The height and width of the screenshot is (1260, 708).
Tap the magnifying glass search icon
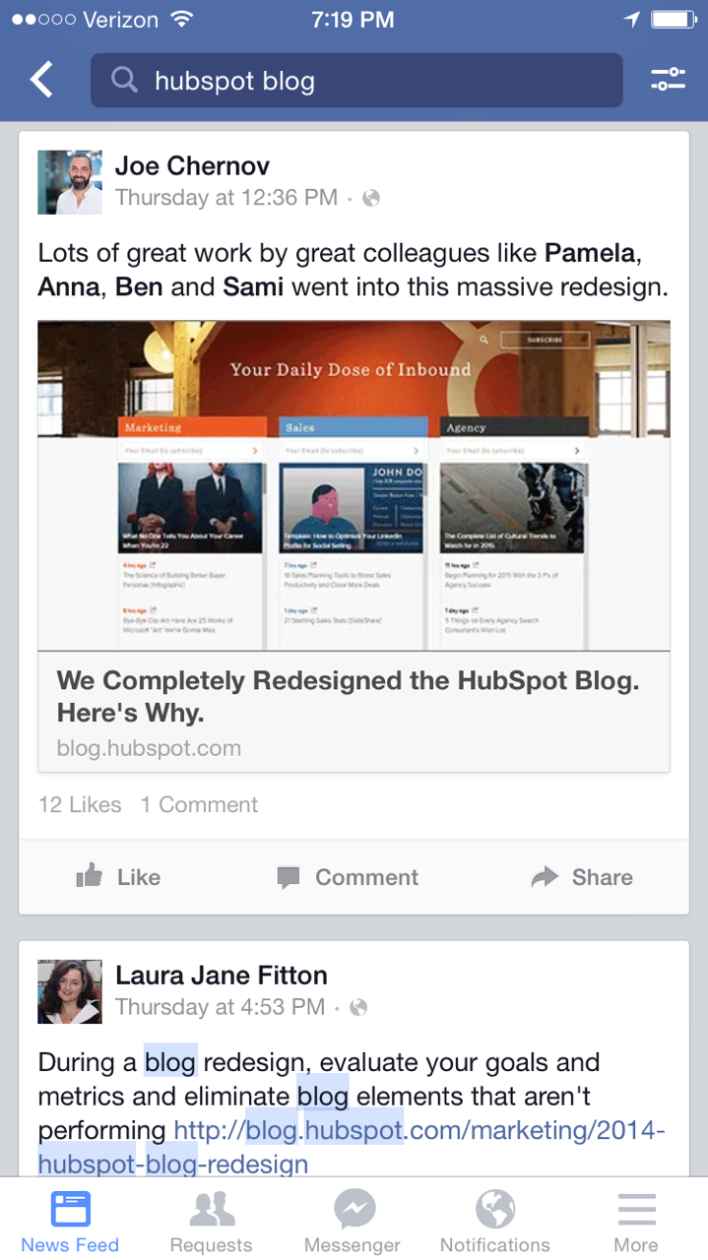tap(124, 80)
